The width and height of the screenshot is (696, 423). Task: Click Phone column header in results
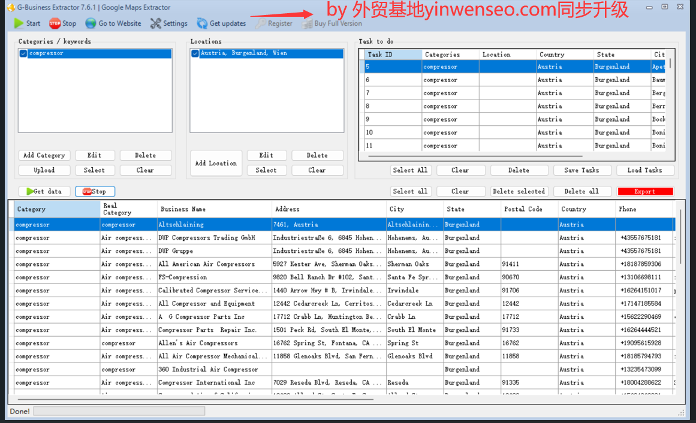644,209
